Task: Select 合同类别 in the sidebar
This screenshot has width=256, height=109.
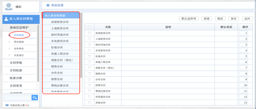Action: click(x=19, y=35)
